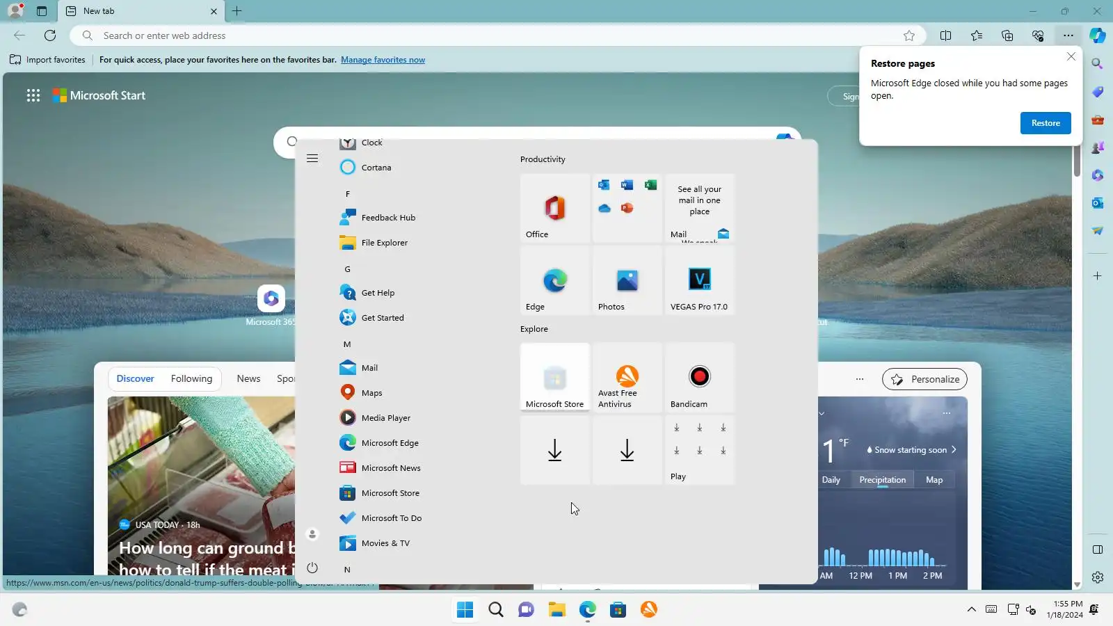Open the tab actions menu in Edge
Screen dimensions: 1113x626
point(42,11)
